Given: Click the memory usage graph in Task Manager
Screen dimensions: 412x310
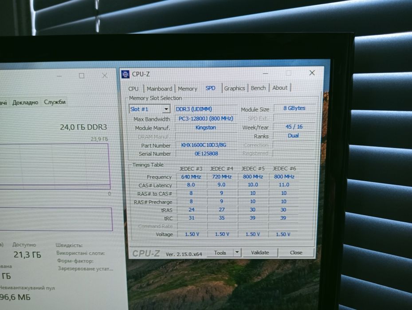Looking at the screenshot, I should [55, 166].
